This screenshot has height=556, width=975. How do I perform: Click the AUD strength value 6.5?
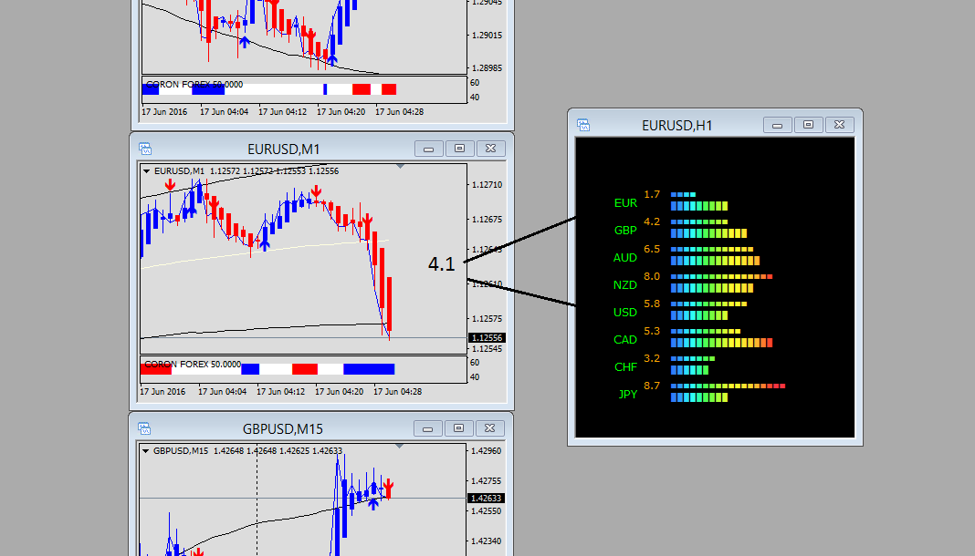click(x=652, y=249)
